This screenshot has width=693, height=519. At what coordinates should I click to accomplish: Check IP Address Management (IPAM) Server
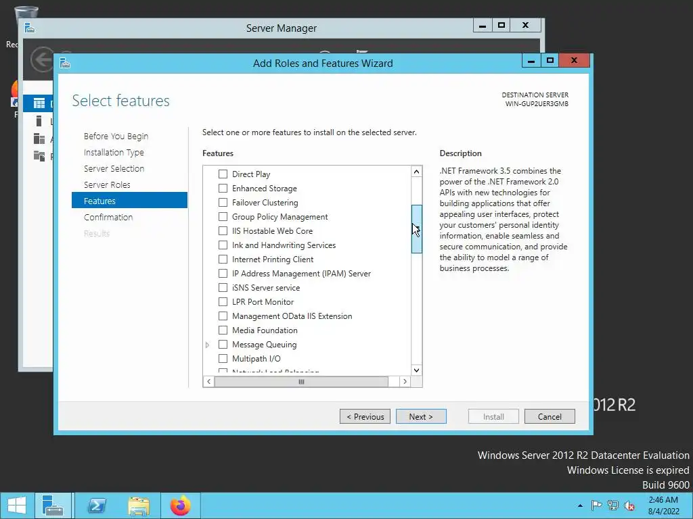(223, 273)
